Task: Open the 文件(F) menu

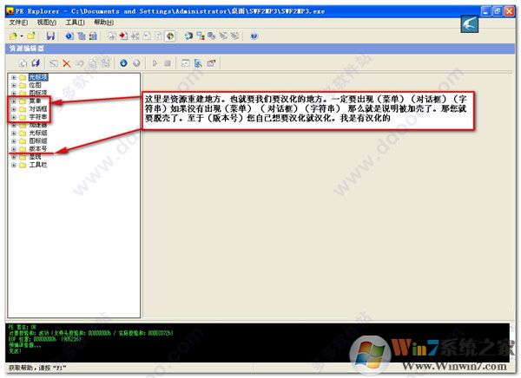Action: 20,22
